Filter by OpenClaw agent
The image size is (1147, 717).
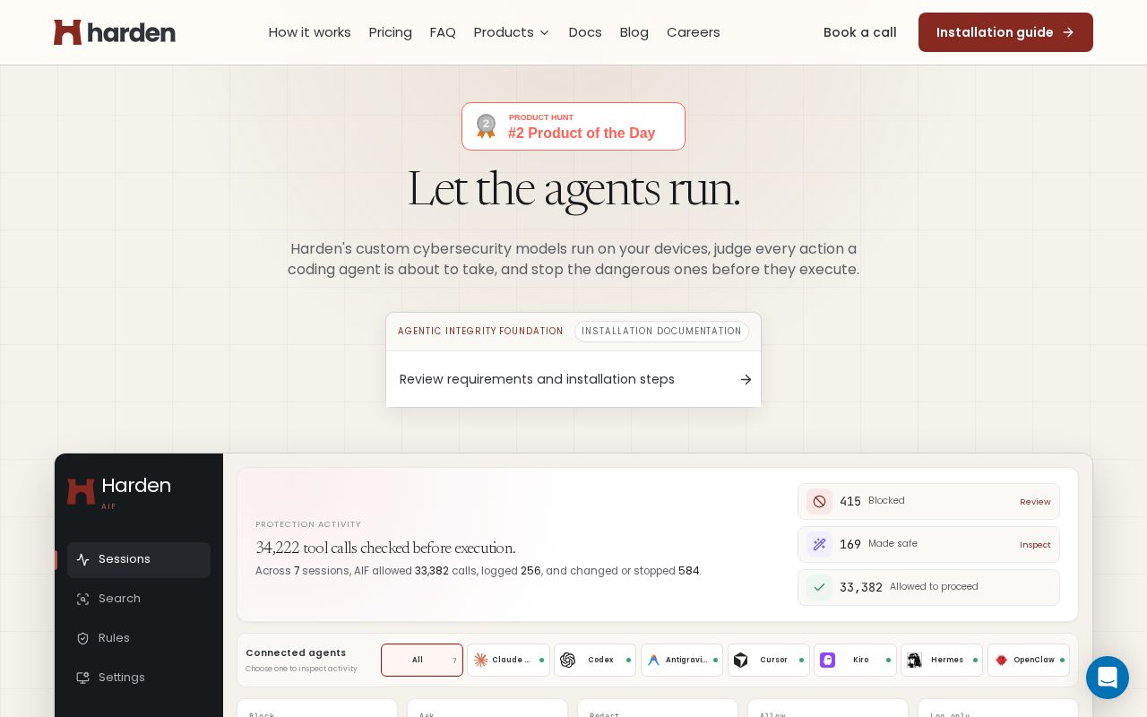click(x=1029, y=660)
